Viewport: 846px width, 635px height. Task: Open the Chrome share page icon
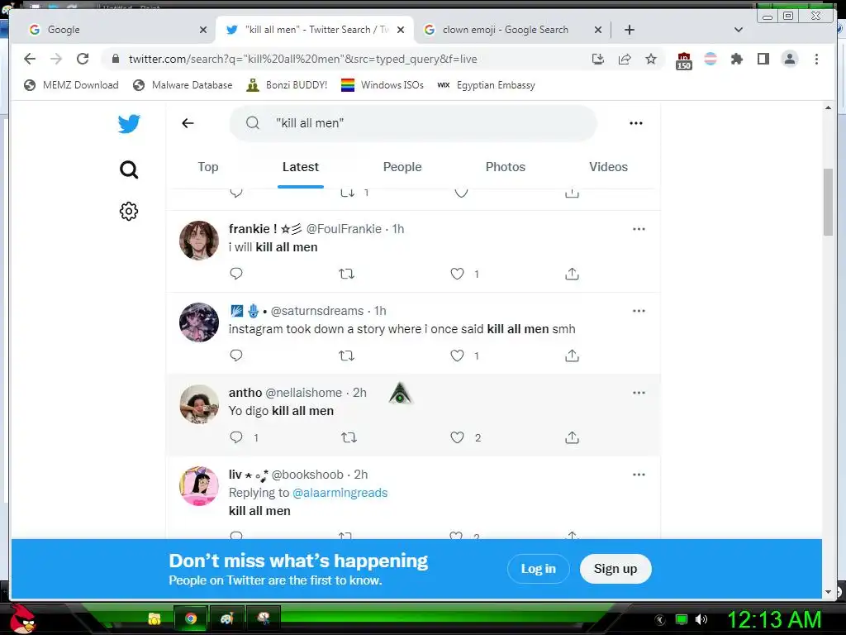pos(625,59)
